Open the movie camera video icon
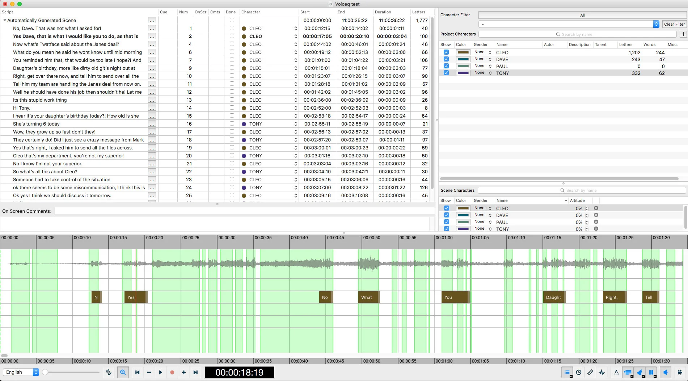This screenshot has height=381, width=688. click(x=679, y=372)
